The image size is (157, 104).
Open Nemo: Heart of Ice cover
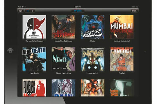pos(63,59)
